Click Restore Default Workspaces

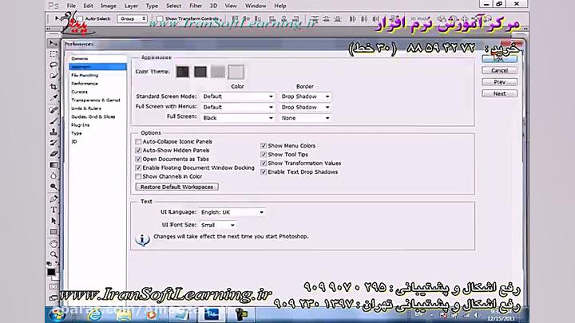pos(176,187)
